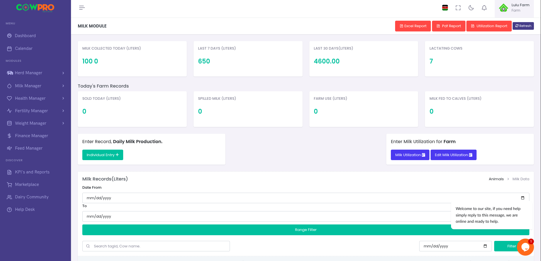541x261 pixels.
Task: Click the CowPro logo
Action: [x=35, y=8]
